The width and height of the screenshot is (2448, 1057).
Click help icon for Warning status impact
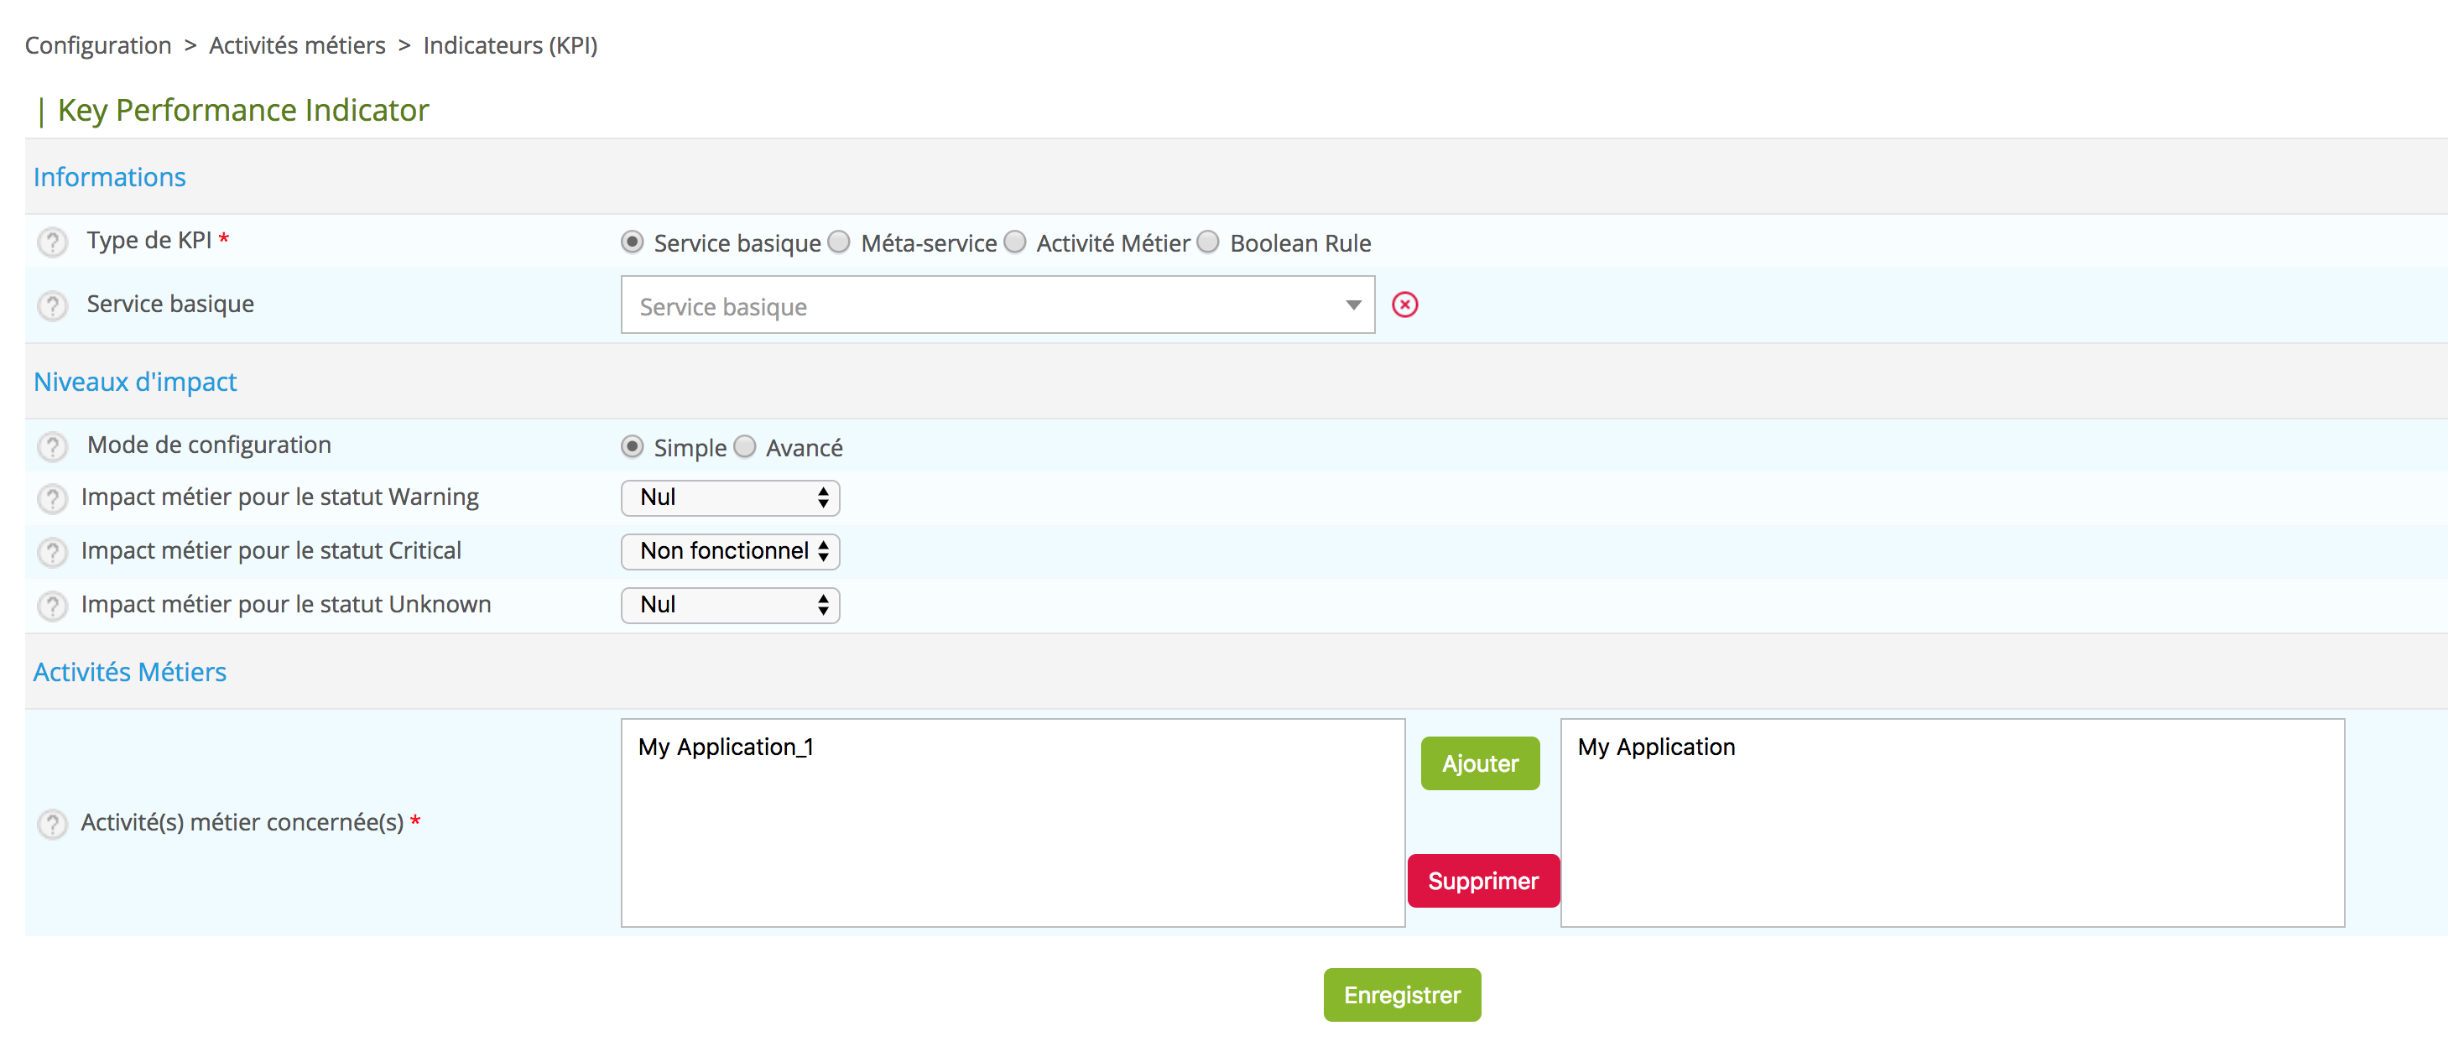point(52,499)
